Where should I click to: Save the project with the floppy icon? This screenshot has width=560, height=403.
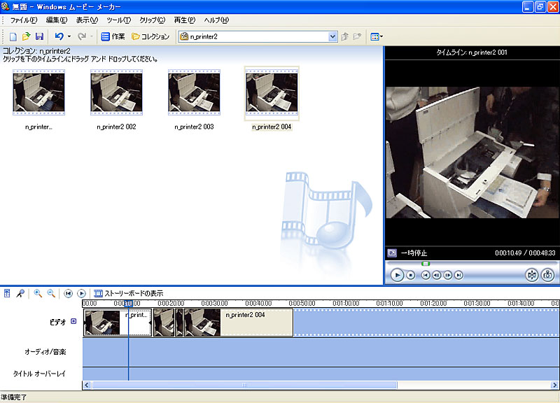pyautogui.click(x=39, y=36)
